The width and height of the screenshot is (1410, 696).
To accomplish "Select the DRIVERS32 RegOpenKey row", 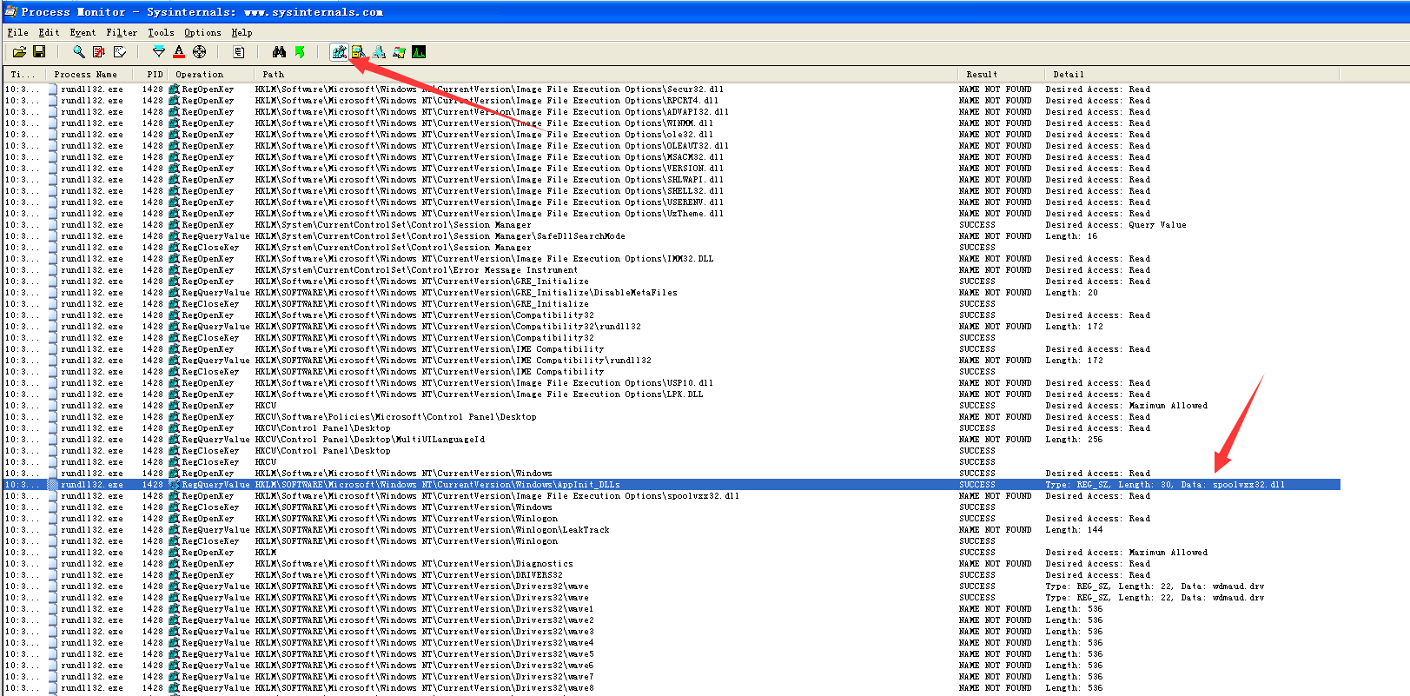I will click(x=671, y=575).
